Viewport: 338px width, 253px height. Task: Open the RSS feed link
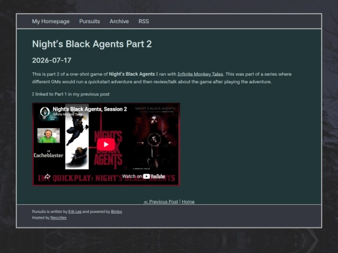coord(143,21)
